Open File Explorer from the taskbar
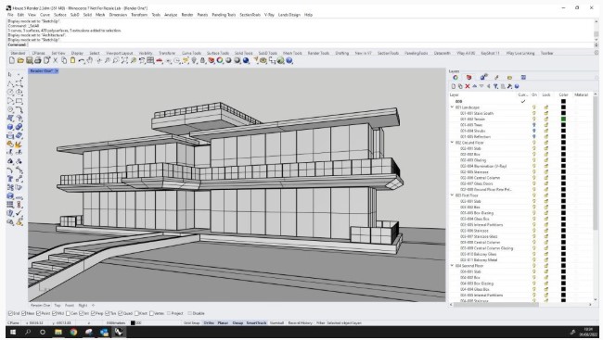 pyautogui.click(x=58, y=332)
